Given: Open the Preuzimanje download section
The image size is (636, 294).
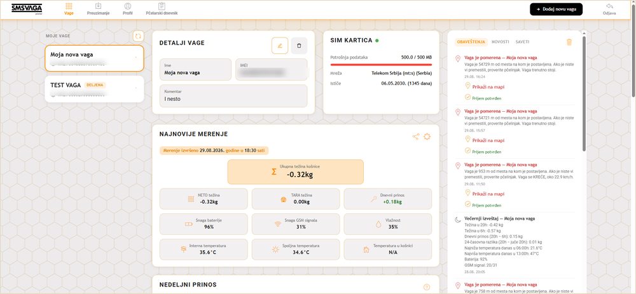Looking at the screenshot, I should pyautogui.click(x=98, y=9).
